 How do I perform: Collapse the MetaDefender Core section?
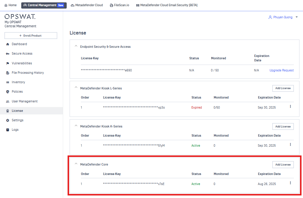click(x=76, y=164)
